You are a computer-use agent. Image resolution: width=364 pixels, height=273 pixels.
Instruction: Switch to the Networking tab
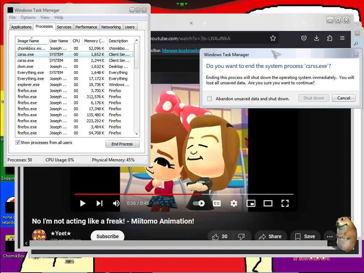coord(111,27)
